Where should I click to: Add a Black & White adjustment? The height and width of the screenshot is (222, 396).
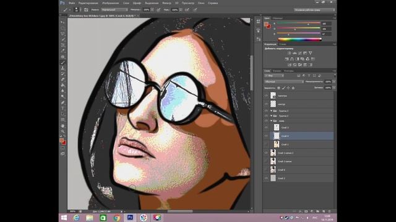click(x=297, y=59)
